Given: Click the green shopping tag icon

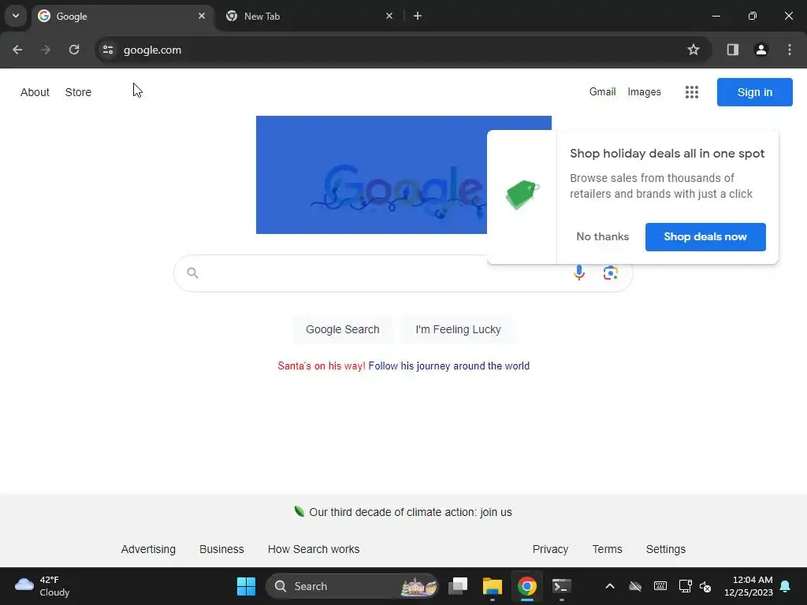Looking at the screenshot, I should pyautogui.click(x=523, y=195).
